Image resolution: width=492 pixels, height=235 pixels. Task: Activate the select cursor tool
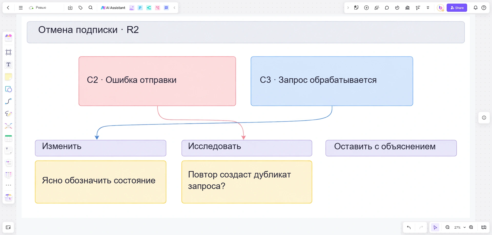pyautogui.click(x=435, y=227)
